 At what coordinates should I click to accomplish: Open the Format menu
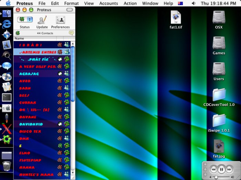click(72, 3)
